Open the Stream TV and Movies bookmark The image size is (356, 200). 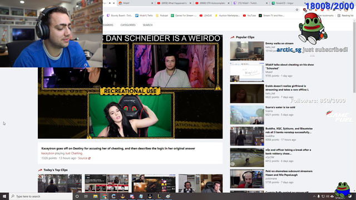tap(271, 16)
